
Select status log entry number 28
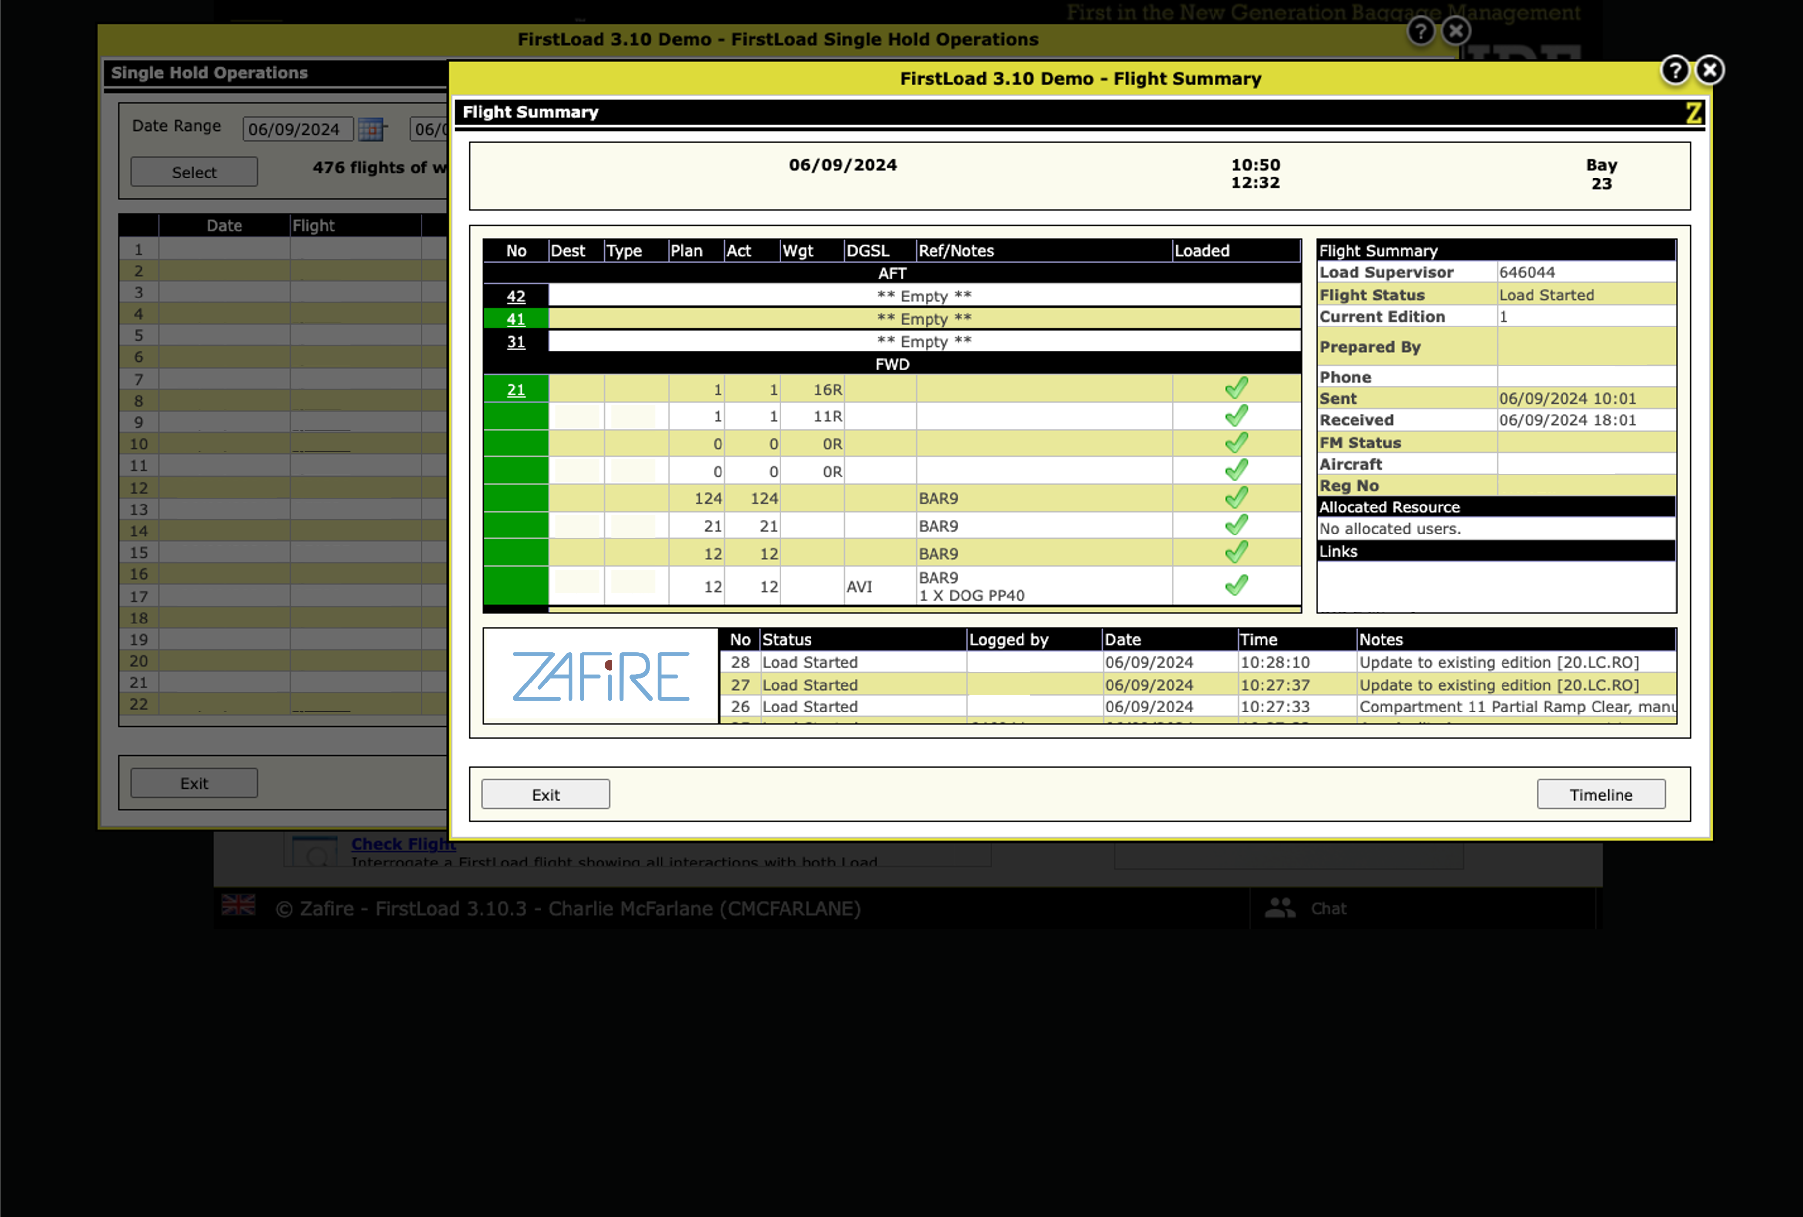pos(739,662)
